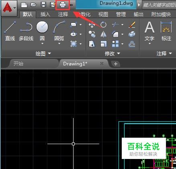Viewport: 176px width, 169px height.
Task: Open the 圆弧 Arc options dropdown arrow
Action: pos(59,43)
